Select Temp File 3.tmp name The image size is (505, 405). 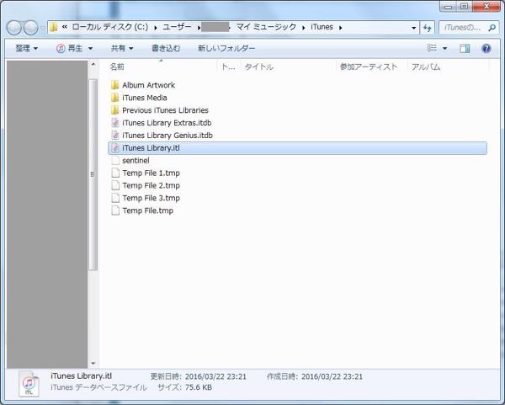151,198
